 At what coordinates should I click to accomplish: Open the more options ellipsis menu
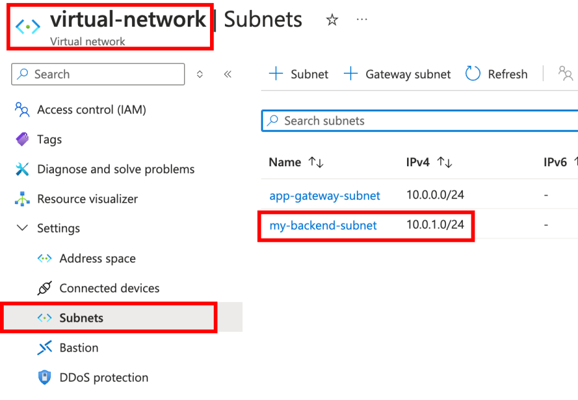pyautogui.click(x=362, y=20)
